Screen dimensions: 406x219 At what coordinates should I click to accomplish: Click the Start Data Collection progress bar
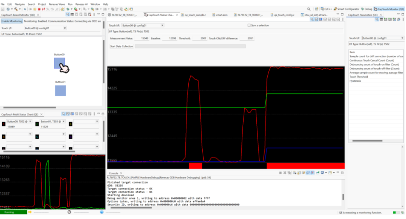coord(190,46)
